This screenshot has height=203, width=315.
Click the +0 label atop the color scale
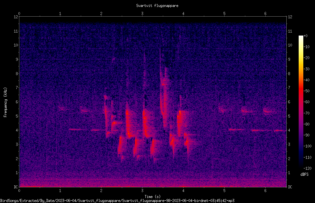(x=306, y=36)
